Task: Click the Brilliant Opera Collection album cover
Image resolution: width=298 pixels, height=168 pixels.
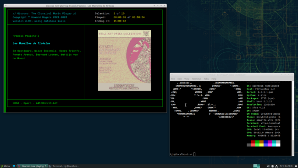Action: [x=125, y=60]
